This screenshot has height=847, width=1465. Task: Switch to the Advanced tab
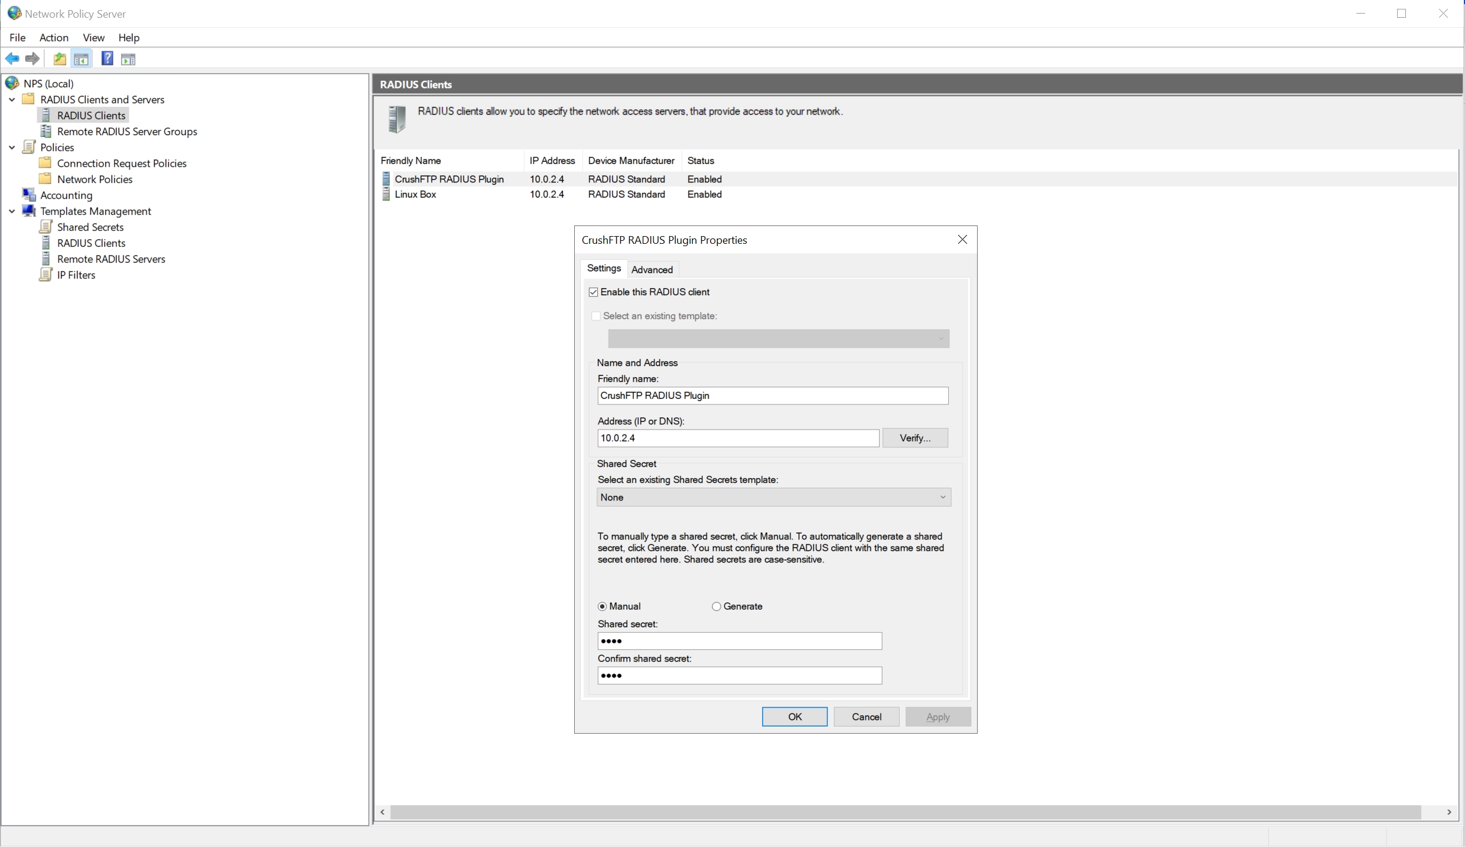click(652, 269)
